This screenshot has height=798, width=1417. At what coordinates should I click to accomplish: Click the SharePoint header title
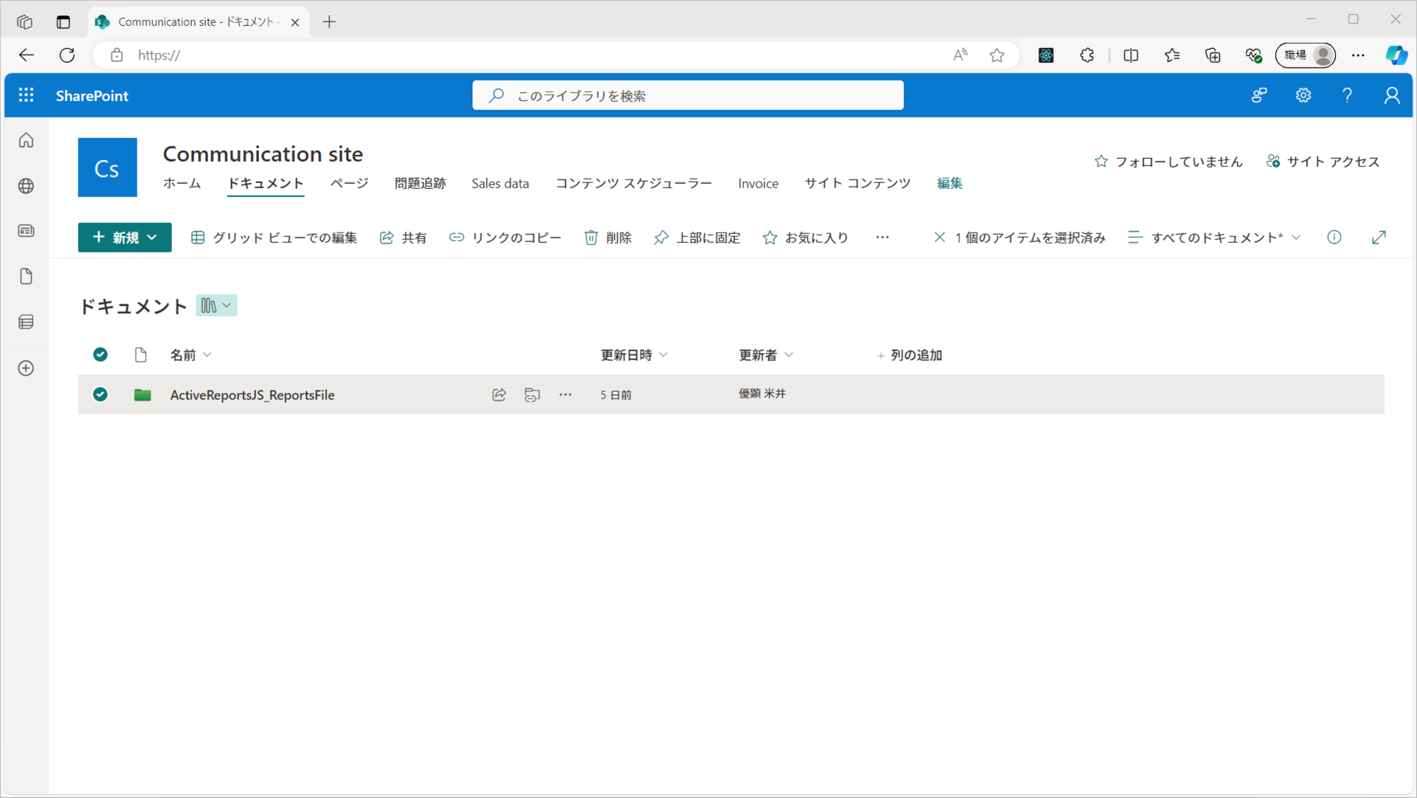92,95
